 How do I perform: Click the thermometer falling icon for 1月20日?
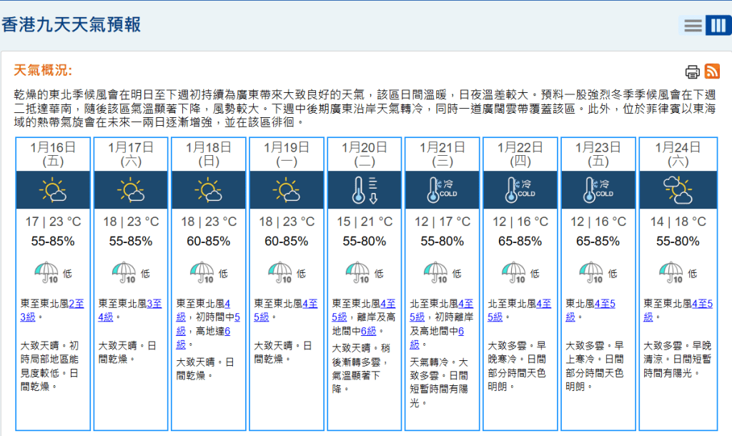coord(365,190)
